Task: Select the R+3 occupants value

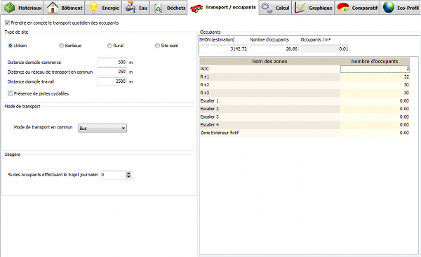Action: tap(375, 93)
